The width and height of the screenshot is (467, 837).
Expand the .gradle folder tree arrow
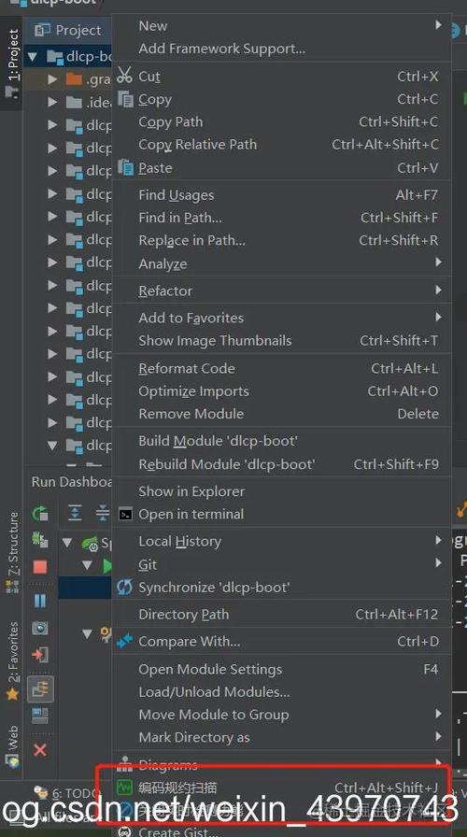[52, 79]
